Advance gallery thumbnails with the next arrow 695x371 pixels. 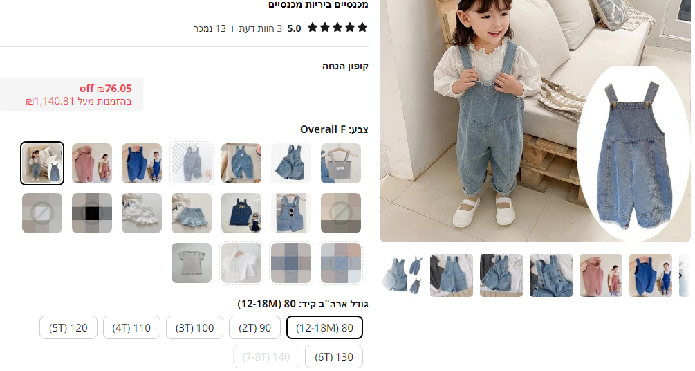[x=680, y=275]
